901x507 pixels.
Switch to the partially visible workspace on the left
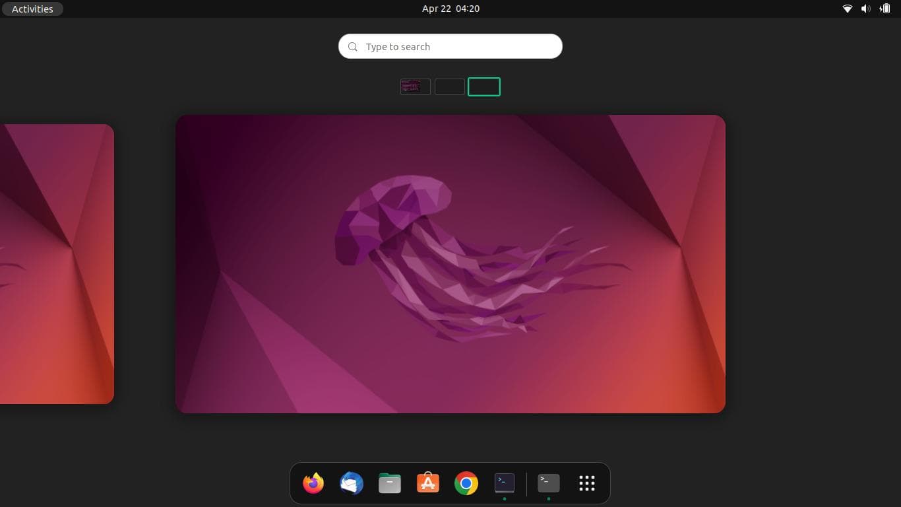click(56, 264)
